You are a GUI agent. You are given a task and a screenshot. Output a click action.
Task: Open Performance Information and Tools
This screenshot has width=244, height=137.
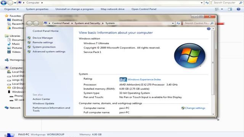click(51, 109)
